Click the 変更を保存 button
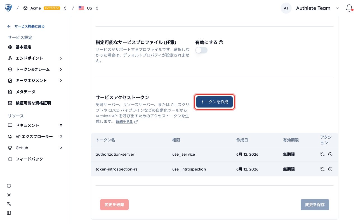358x224 pixels. [315, 205]
